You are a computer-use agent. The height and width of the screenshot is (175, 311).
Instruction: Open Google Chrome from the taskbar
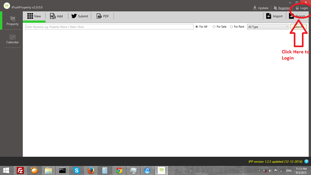pos(119,170)
